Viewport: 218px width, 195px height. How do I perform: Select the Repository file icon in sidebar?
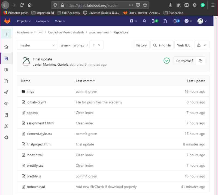pos(6,58)
